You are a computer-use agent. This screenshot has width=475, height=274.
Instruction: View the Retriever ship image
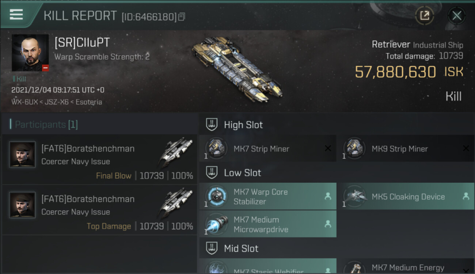click(237, 69)
